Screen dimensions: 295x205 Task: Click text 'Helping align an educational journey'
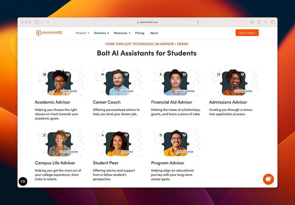pyautogui.click(x=172, y=173)
